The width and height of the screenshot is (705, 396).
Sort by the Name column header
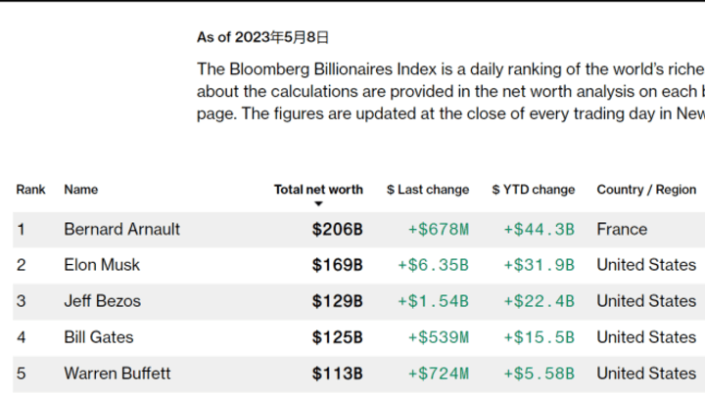(81, 190)
